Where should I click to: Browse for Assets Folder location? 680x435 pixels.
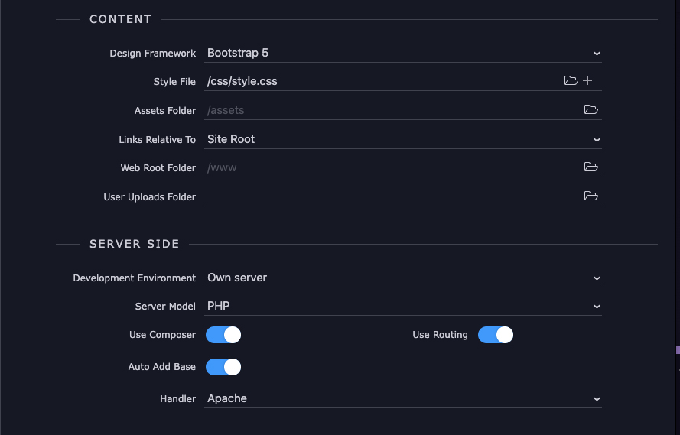tap(591, 109)
